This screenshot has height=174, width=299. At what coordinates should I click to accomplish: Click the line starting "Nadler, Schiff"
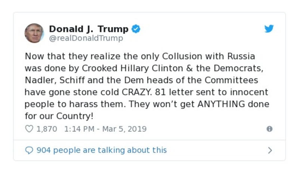click(x=141, y=80)
